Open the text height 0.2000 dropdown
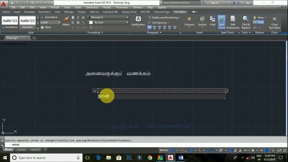The height and width of the screenshot is (162, 288). click(x=59, y=22)
